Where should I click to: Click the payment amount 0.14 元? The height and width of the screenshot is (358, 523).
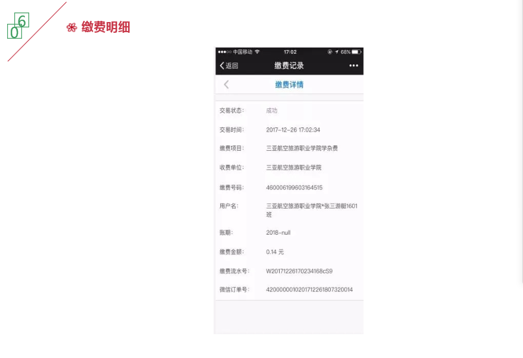[x=275, y=252]
